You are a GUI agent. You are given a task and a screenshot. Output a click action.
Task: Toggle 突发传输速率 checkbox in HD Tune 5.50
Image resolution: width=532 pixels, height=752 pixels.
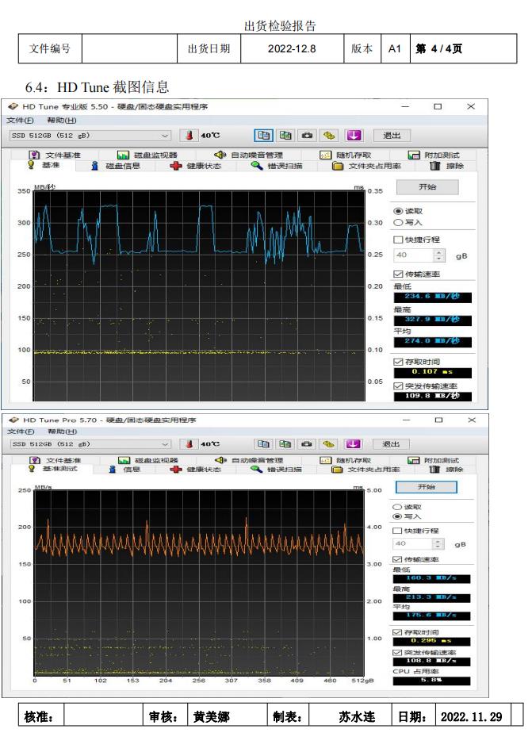(x=398, y=386)
